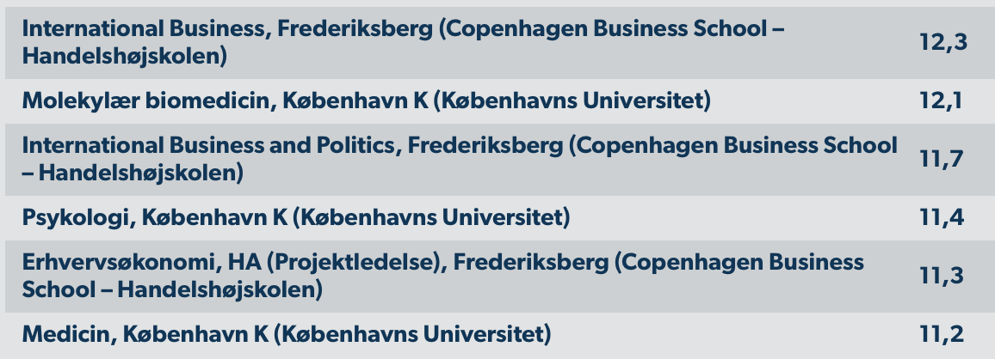Click the Psykologi, København K entry
The width and height of the screenshot is (995, 359).
click(296, 217)
